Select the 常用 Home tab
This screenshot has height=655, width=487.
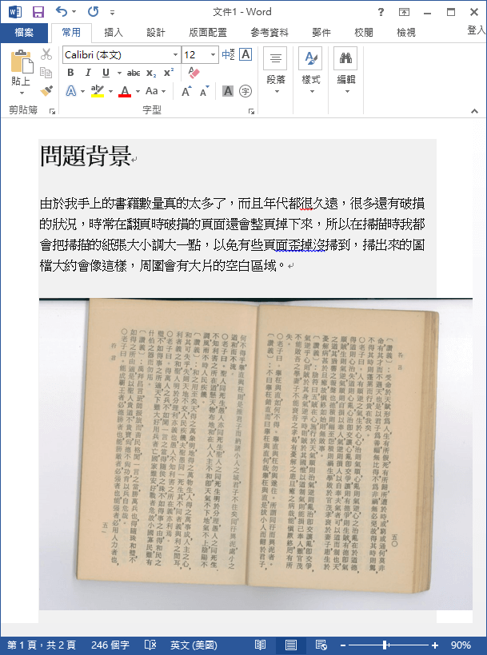71,33
